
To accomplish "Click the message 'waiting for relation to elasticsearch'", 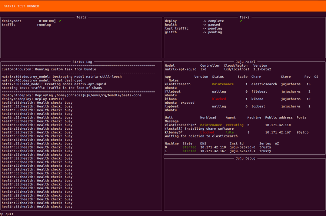I will pyautogui.click(x=201, y=136).
